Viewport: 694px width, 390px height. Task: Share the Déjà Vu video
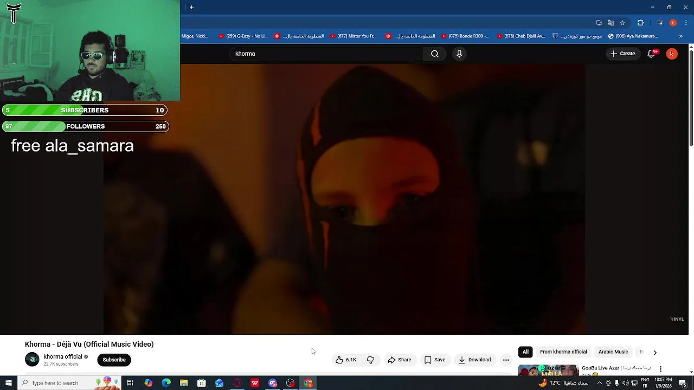[400, 360]
